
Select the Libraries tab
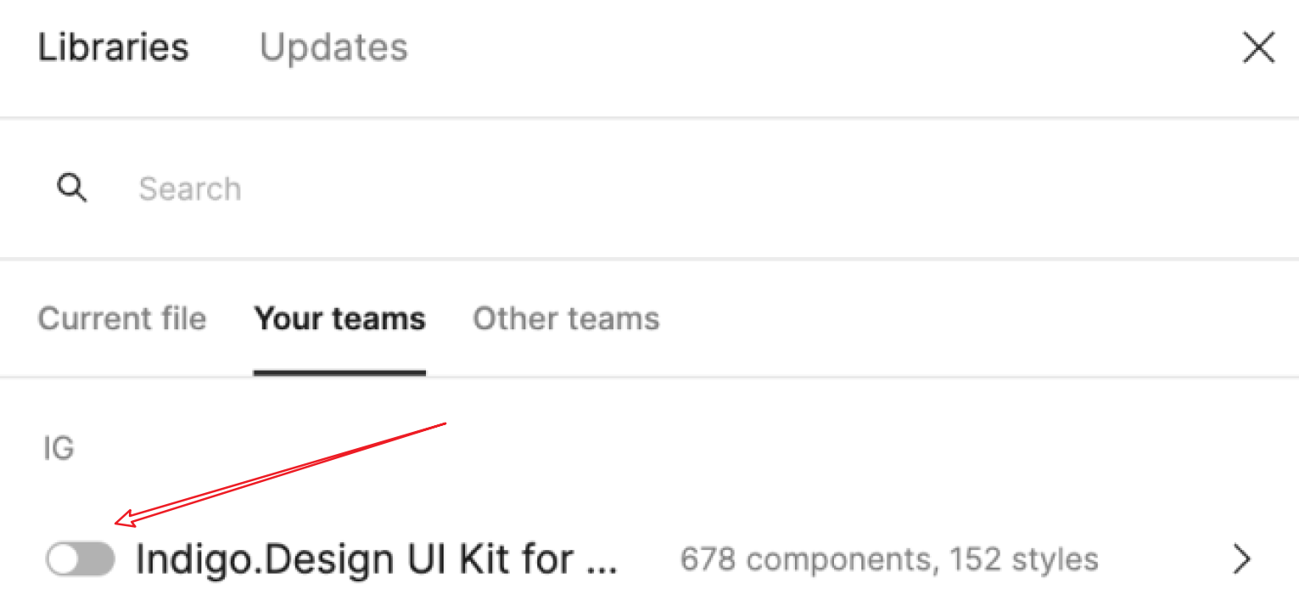pyautogui.click(x=114, y=48)
